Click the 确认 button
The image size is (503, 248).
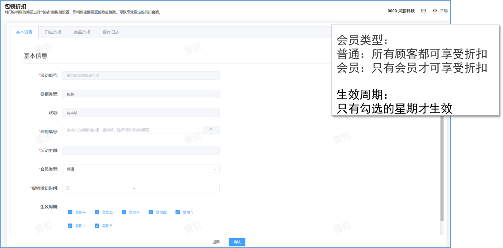click(x=237, y=242)
